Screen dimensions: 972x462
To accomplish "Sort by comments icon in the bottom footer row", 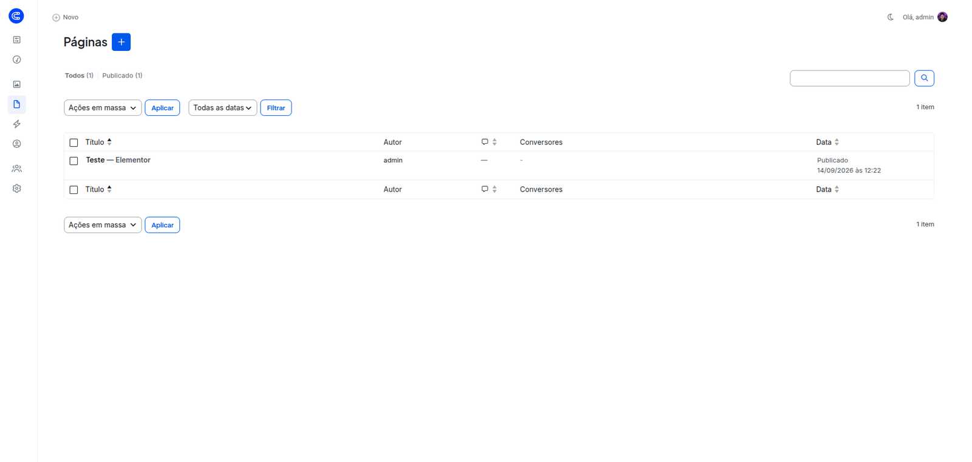I will click(x=489, y=189).
